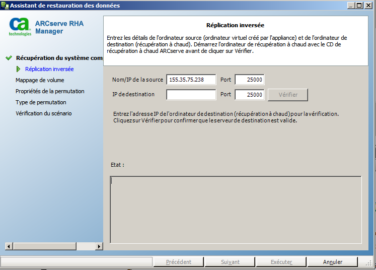376x270 pixels.
Task: Select the Mappage de volume step
Action: [x=40, y=80]
